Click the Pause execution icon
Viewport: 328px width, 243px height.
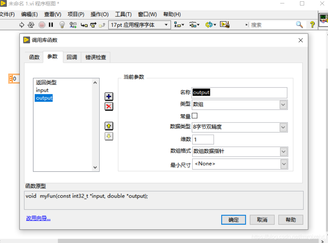click(x=51, y=25)
